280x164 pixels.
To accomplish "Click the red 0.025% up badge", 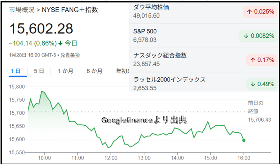I will 260,12.
